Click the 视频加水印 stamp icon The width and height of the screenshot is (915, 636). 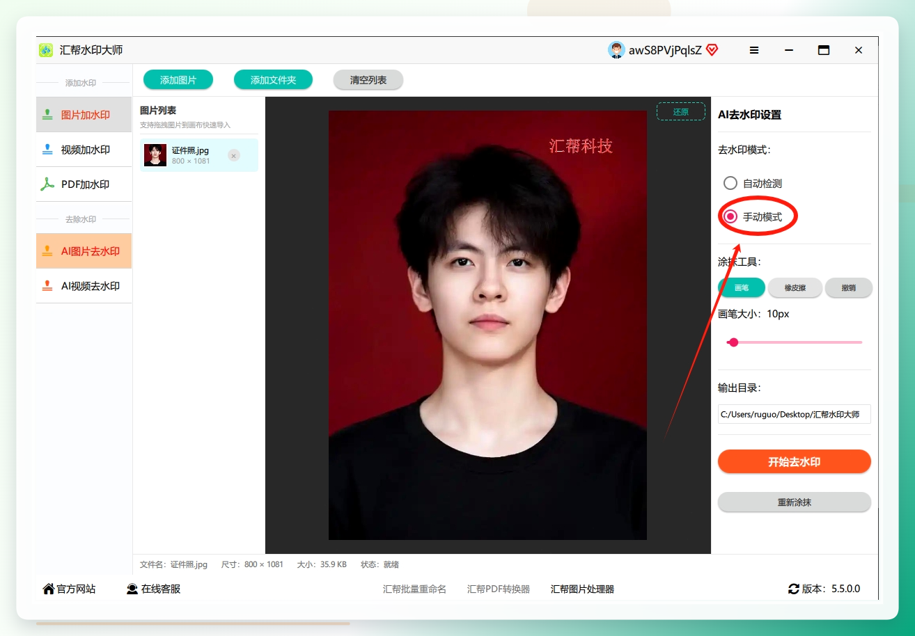(47, 150)
